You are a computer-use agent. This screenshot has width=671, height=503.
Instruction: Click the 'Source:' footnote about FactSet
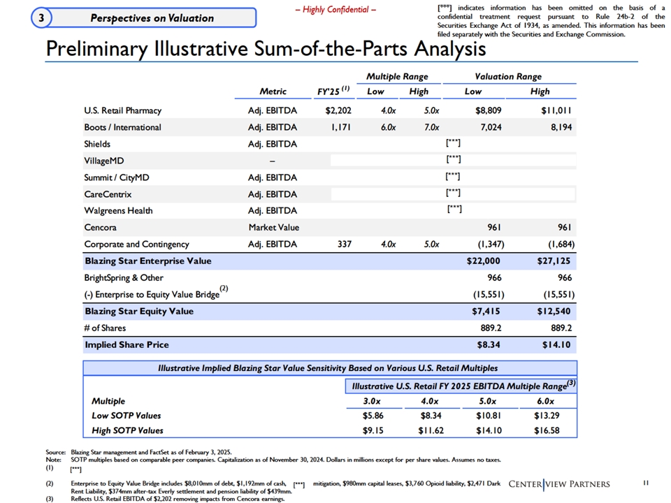138,452
